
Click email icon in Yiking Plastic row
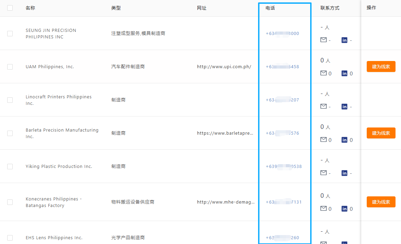click(324, 173)
